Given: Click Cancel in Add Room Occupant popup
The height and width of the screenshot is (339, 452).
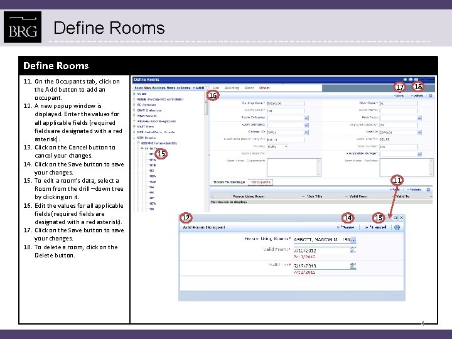Looking at the screenshot, I should click(375, 227).
